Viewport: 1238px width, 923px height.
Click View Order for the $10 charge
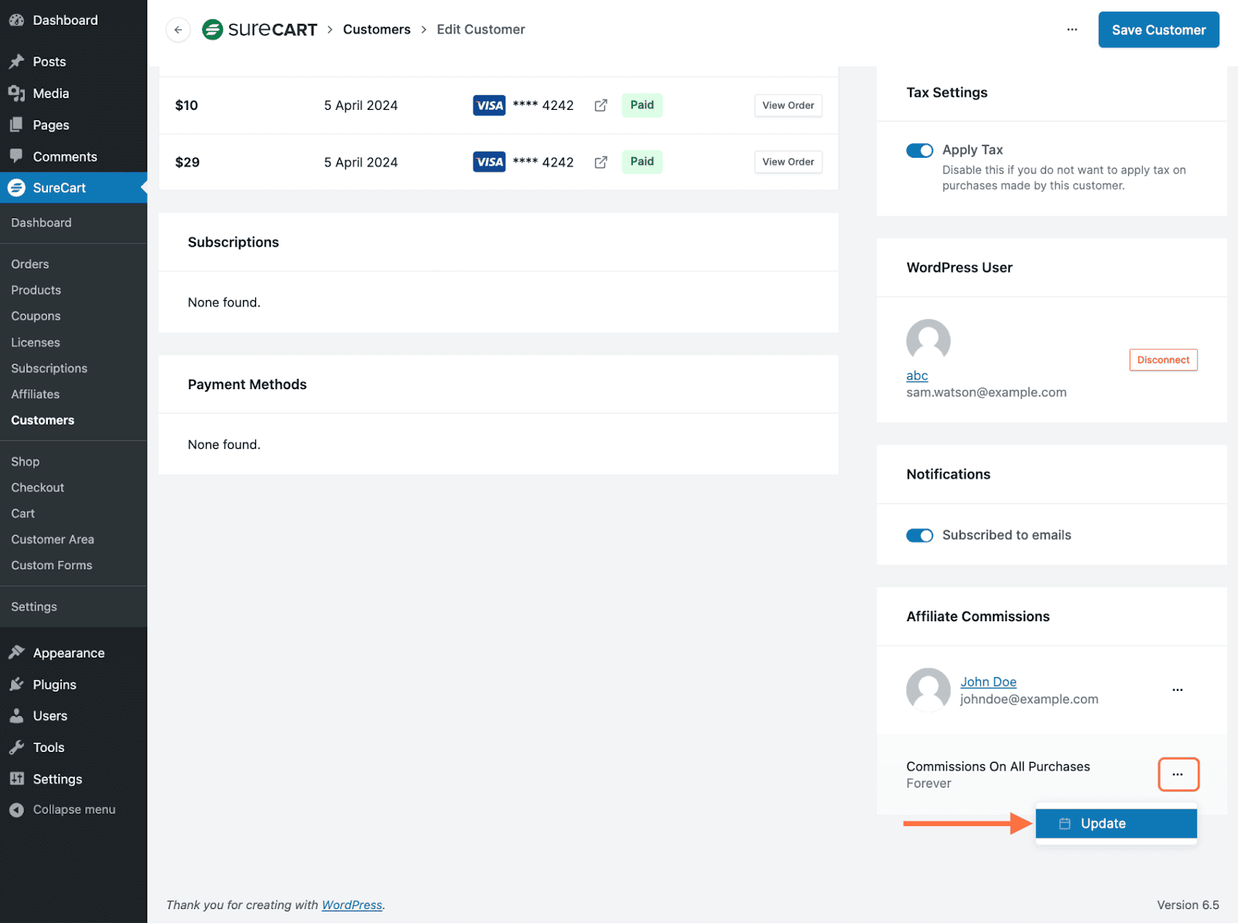[x=788, y=105]
